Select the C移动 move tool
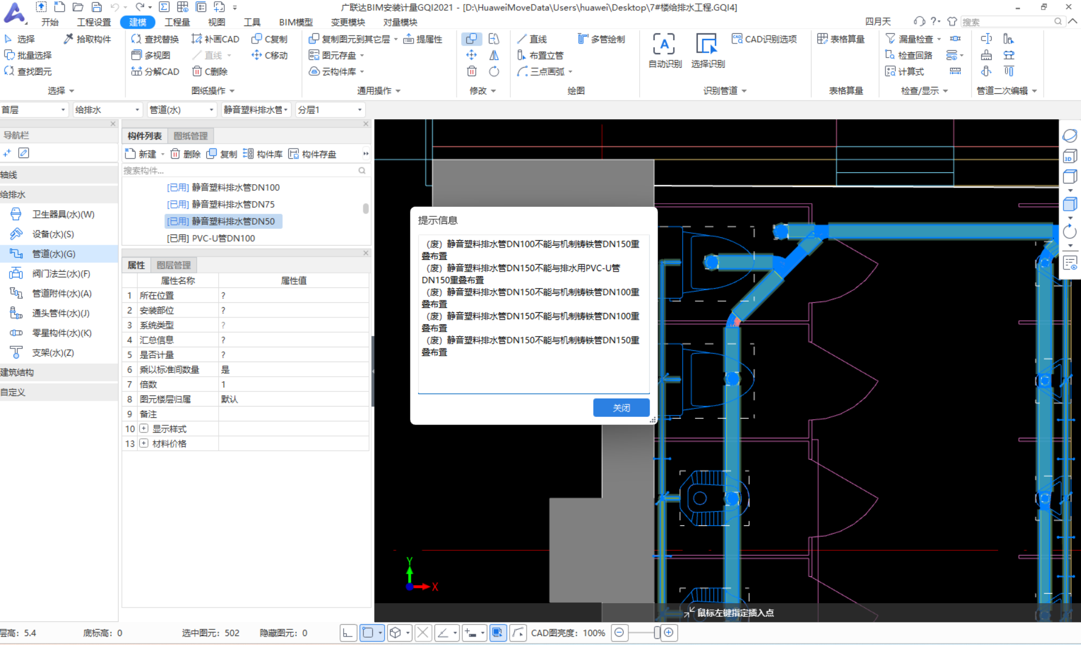 click(x=270, y=55)
